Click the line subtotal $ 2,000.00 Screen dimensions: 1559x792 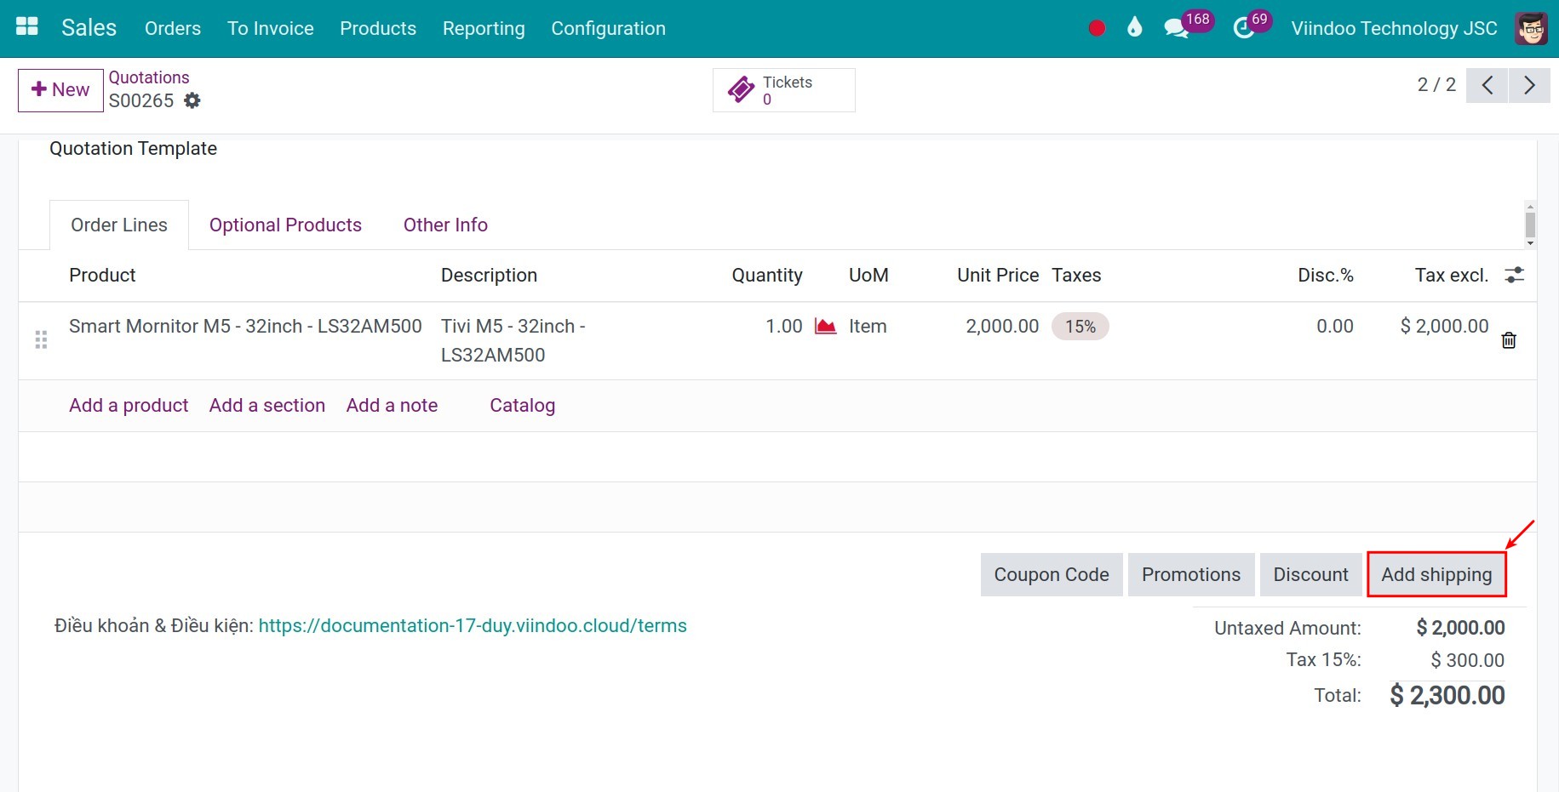1444,326
